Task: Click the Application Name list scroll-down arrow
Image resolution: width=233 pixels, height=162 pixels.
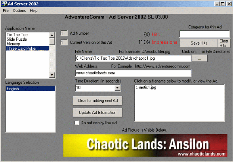Action: pos(52,75)
